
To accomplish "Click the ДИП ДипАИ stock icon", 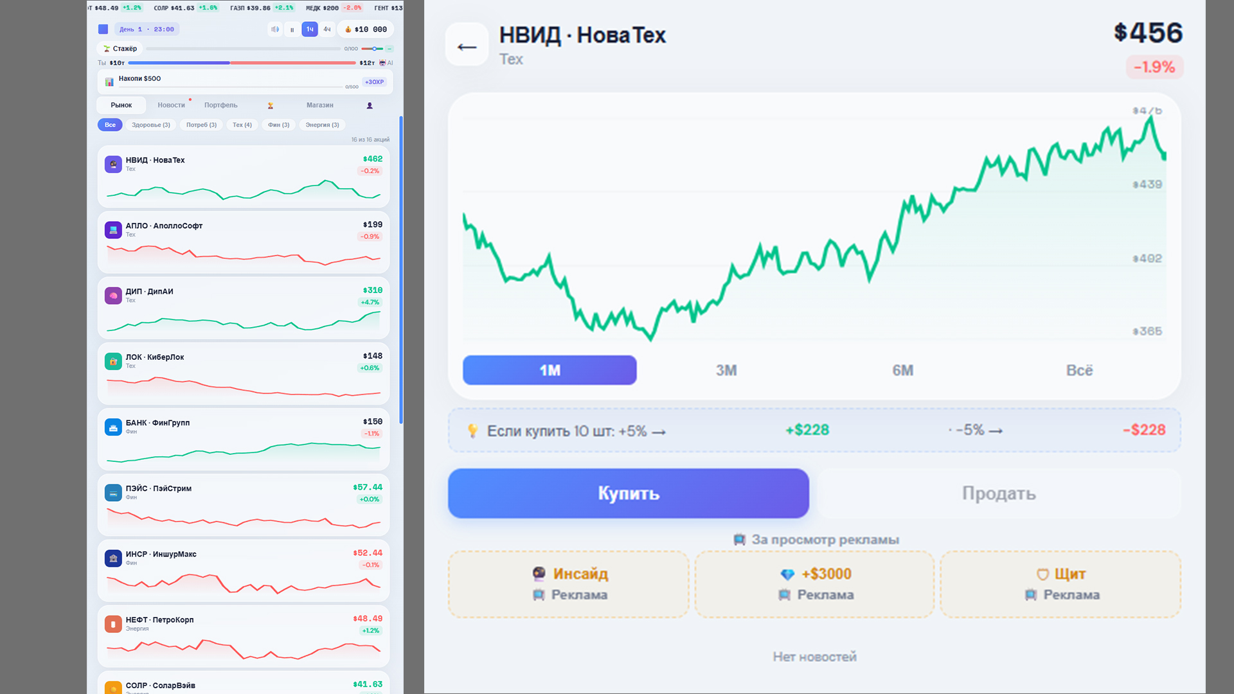I will tap(113, 296).
